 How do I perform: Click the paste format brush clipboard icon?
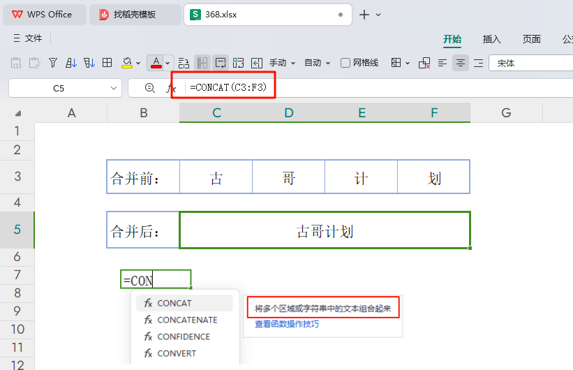coord(34,63)
